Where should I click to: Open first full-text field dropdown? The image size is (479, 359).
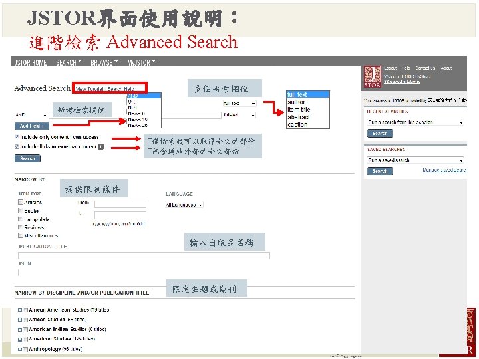pyautogui.click(x=239, y=104)
